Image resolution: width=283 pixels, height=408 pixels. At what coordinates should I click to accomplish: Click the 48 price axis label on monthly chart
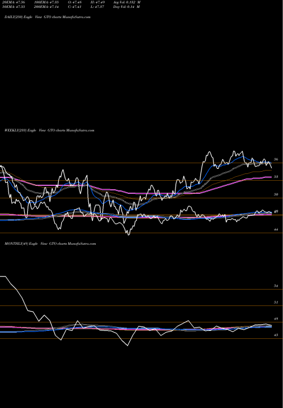[277, 318]
